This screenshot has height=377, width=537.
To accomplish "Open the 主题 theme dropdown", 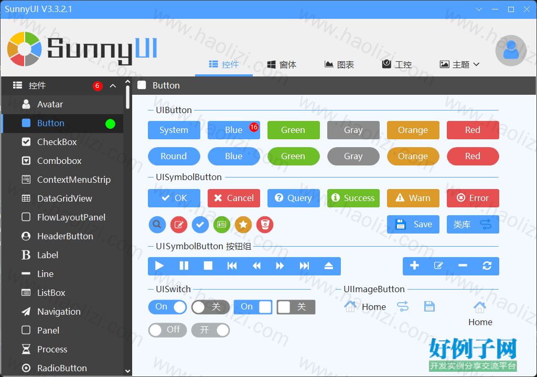I will (x=459, y=64).
